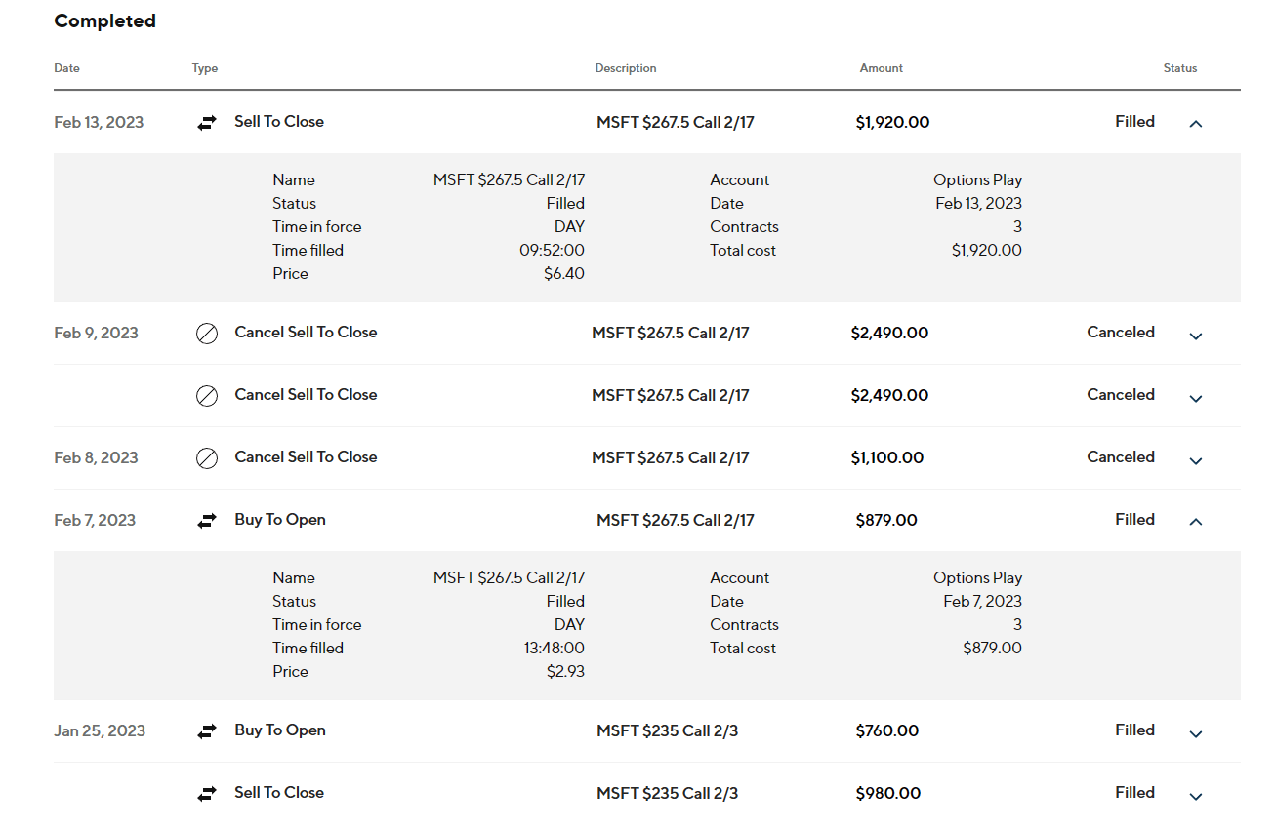Screen dimensions: 1275x829
Task: Sort by the Date column header
Action: point(67,68)
